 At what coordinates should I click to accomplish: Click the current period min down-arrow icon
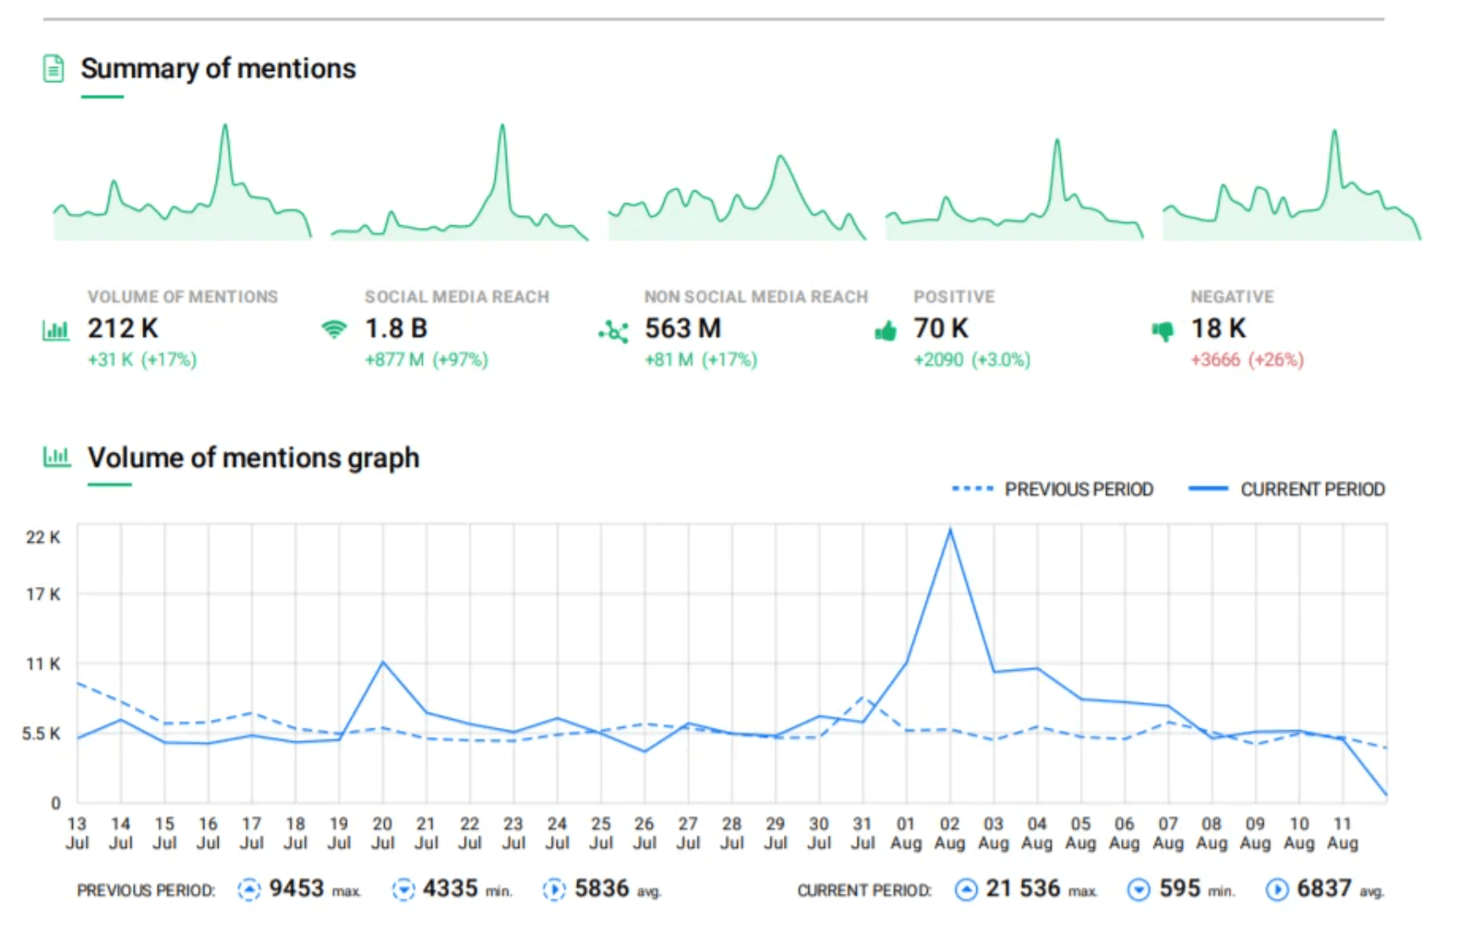click(1139, 889)
